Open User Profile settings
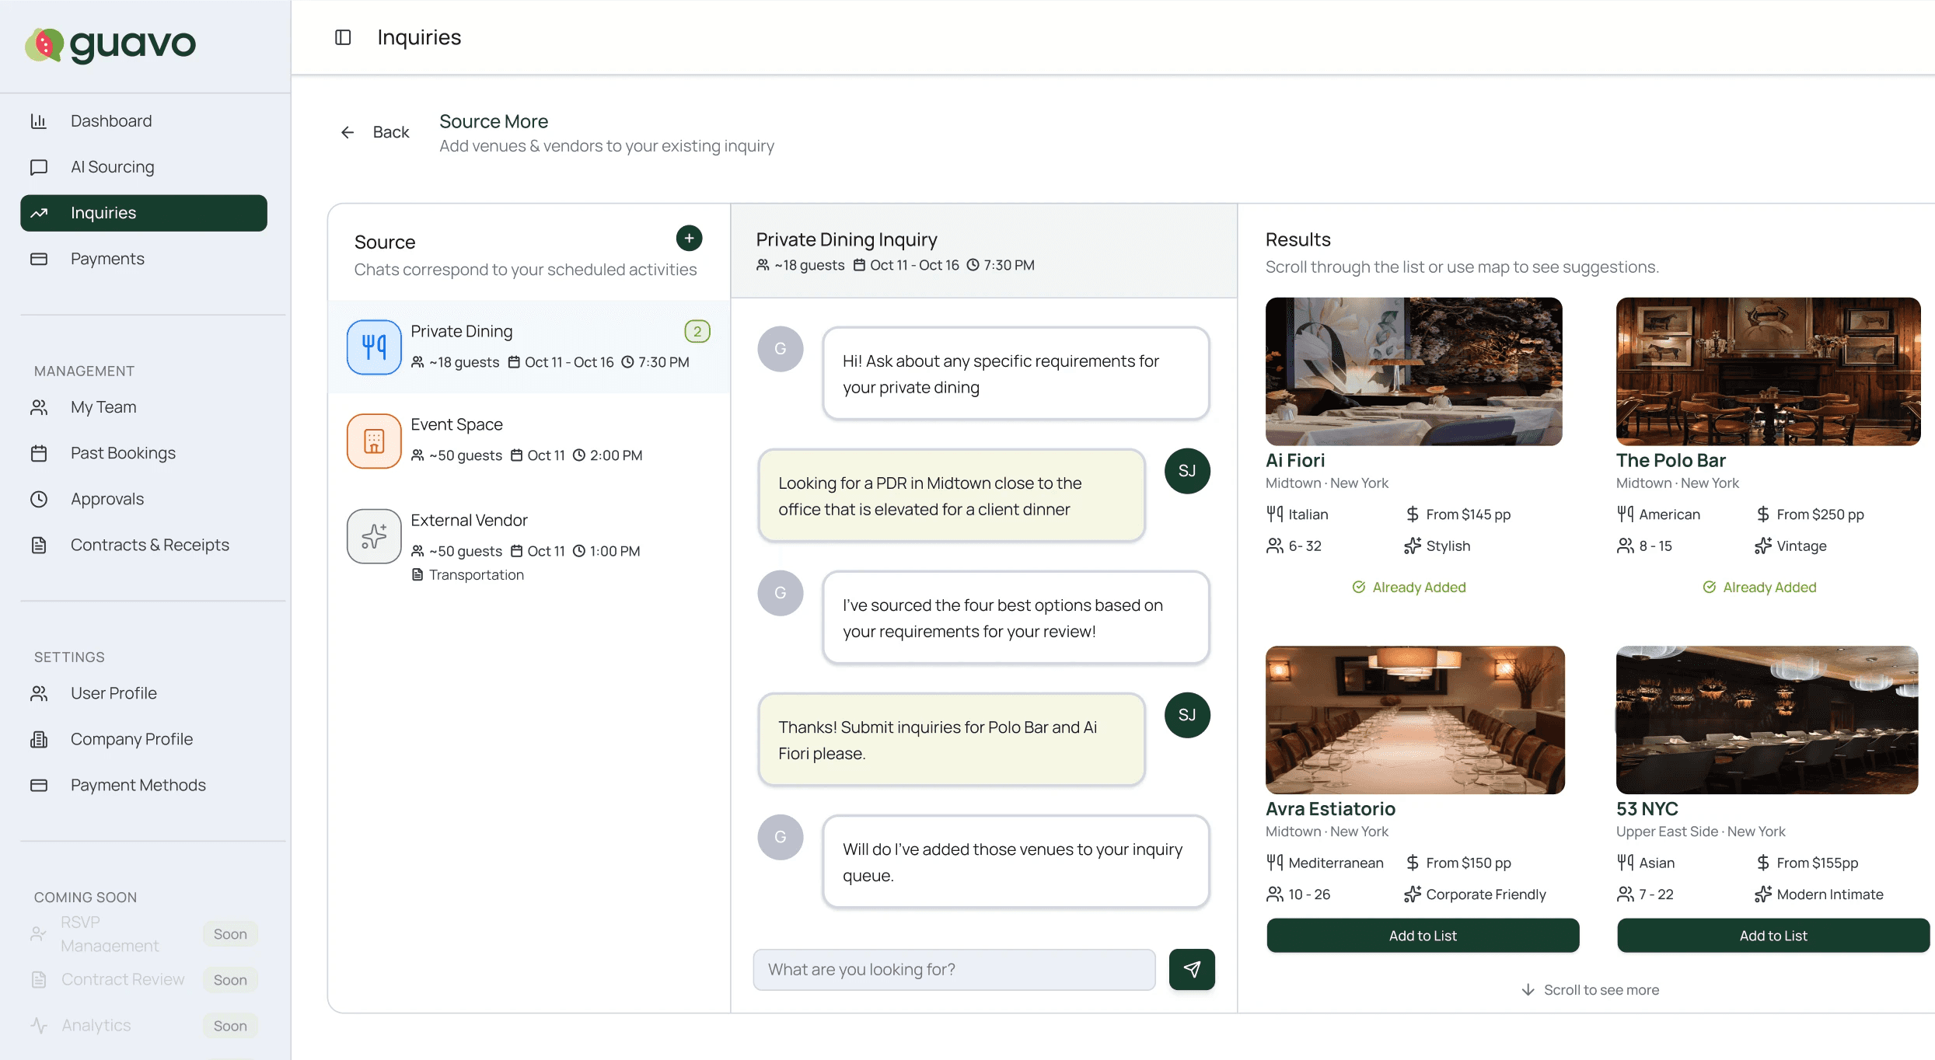Image resolution: width=1935 pixels, height=1060 pixels. click(x=144, y=693)
